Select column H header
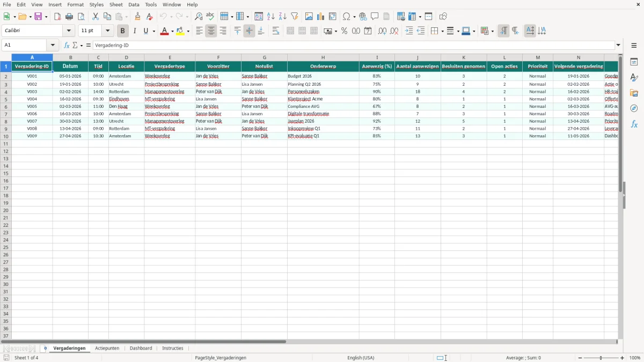 coord(323,57)
